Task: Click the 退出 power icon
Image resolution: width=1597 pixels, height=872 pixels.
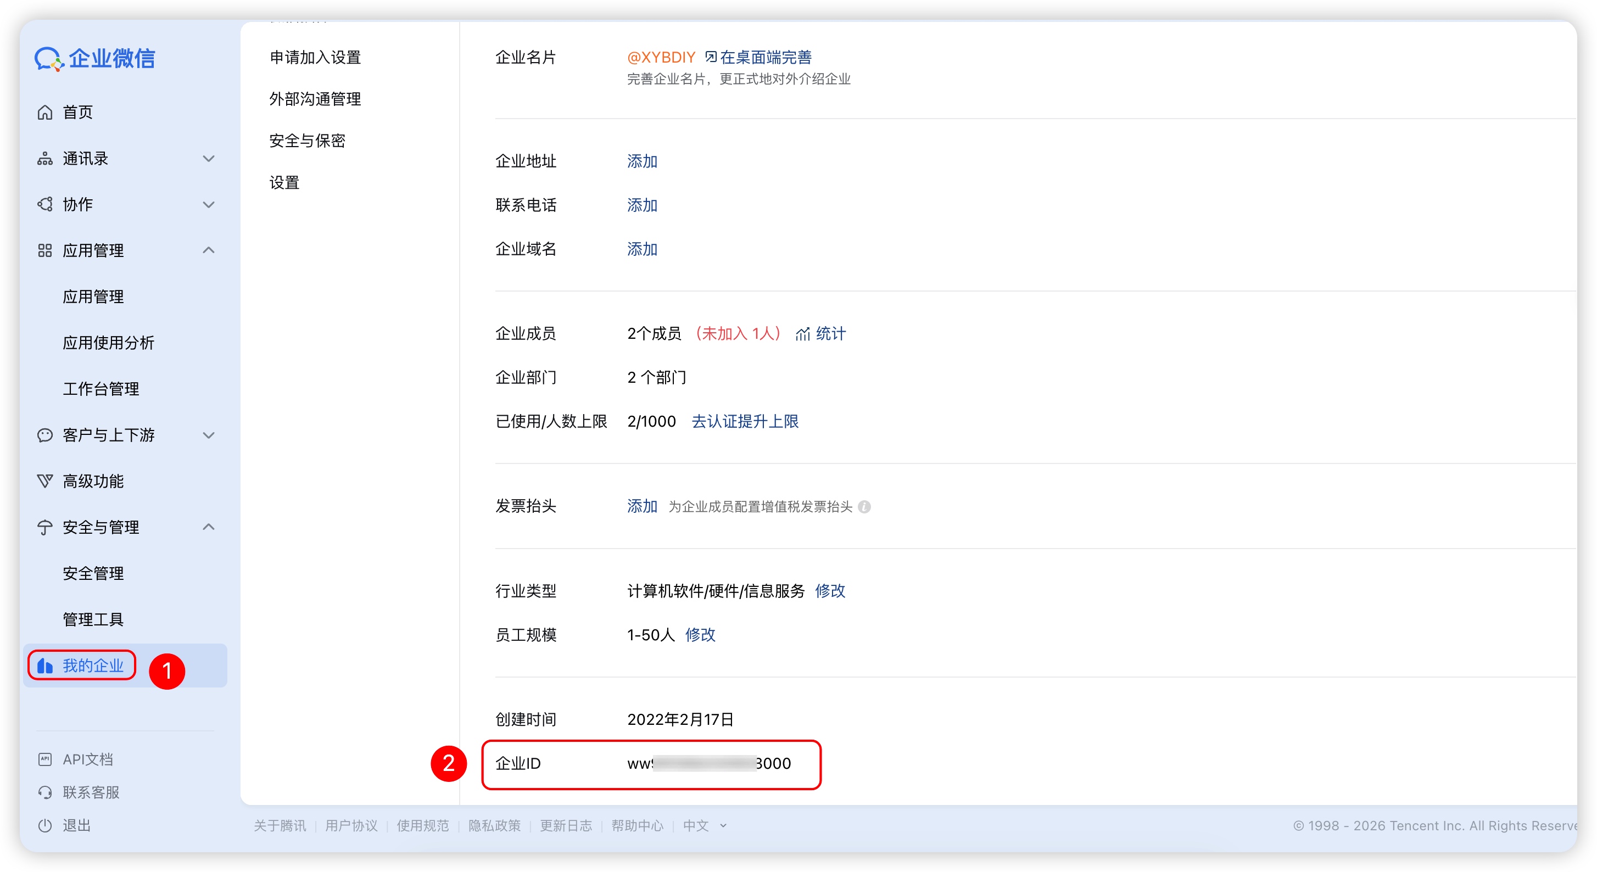Action: click(x=44, y=825)
